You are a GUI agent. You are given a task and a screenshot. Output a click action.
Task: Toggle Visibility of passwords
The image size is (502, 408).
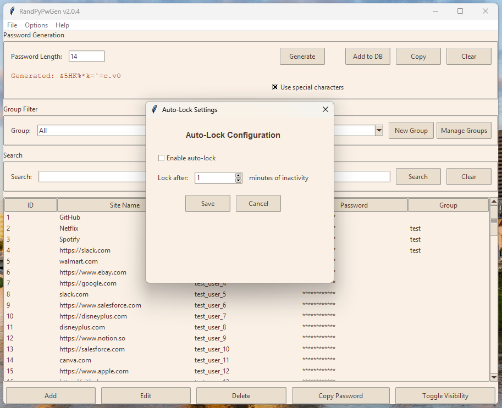coord(445,395)
